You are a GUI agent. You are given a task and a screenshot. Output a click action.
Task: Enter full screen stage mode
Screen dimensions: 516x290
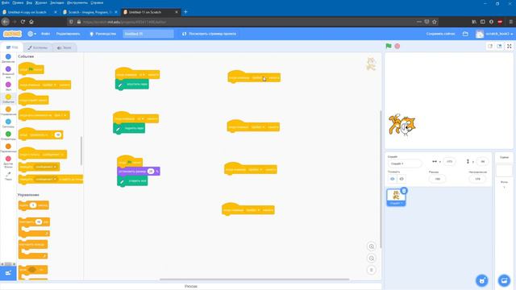point(509,46)
